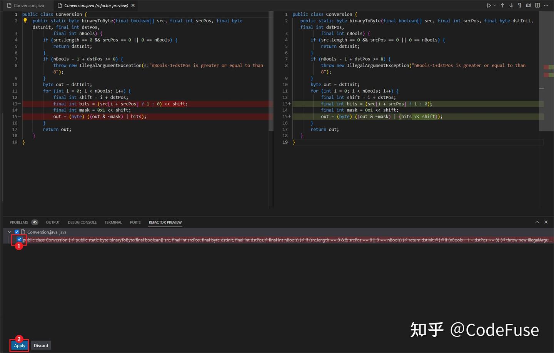Click the Conversion.java file icon in Refactor Preview
Viewport: 554px width, 353px height.
tap(24, 232)
